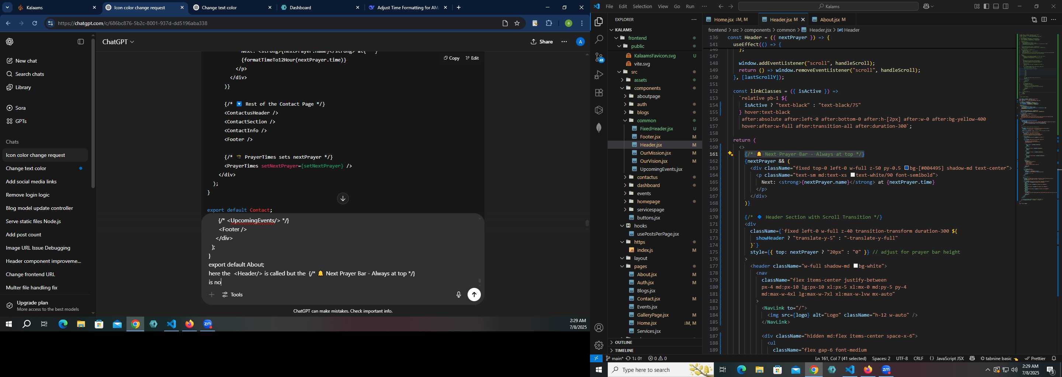
Task: Toggle Secondary Side Bar layout icon
Action: pyautogui.click(x=1006, y=7)
